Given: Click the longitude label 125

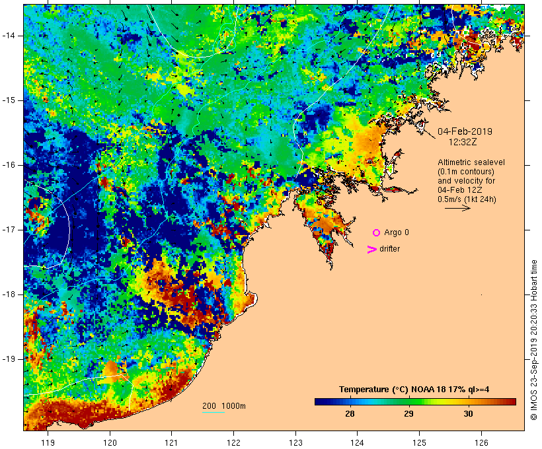Looking at the screenshot, I should coord(419,442).
